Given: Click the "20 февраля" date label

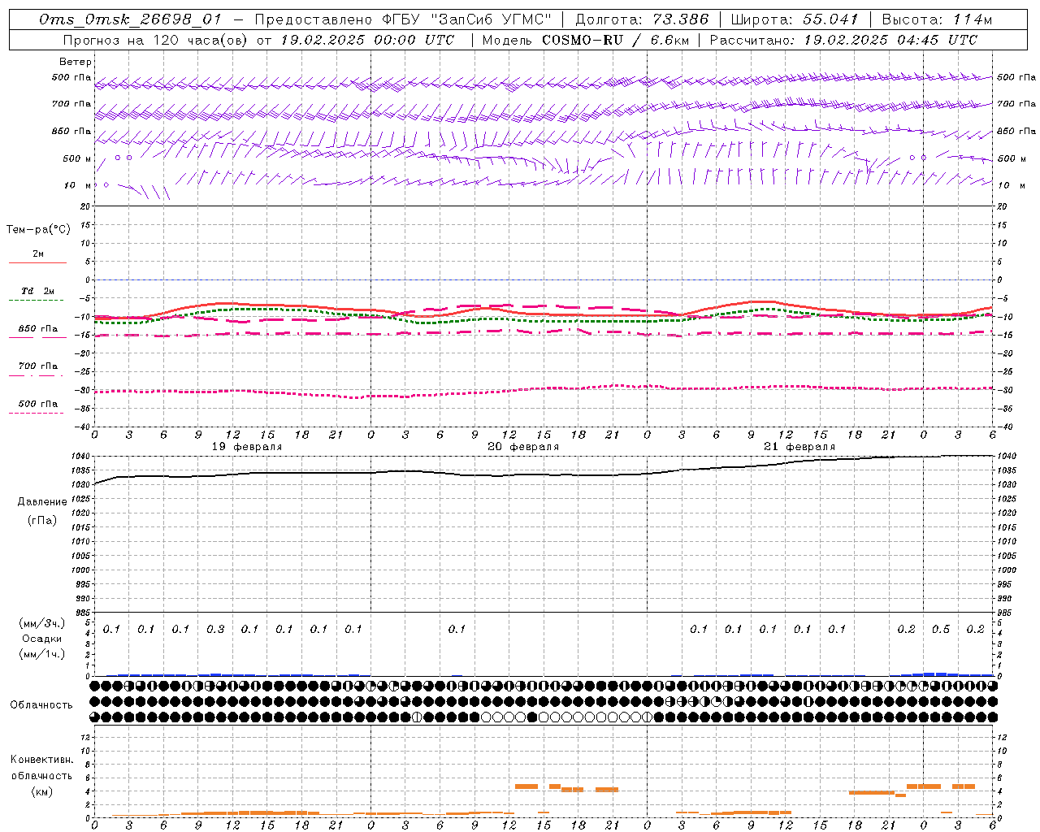Looking at the screenshot, I should pyautogui.click(x=523, y=447).
